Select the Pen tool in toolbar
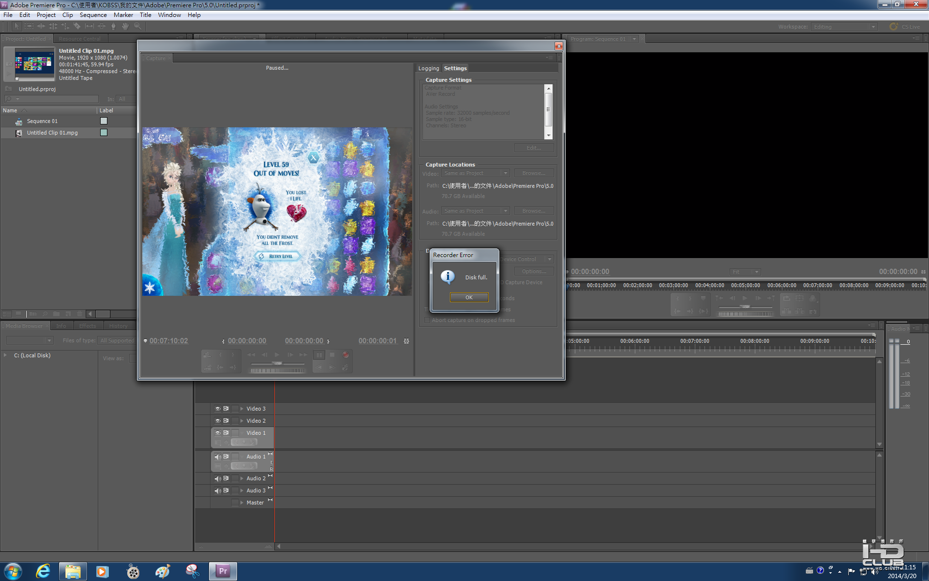Viewport: 929px width, 581px height. tap(113, 26)
